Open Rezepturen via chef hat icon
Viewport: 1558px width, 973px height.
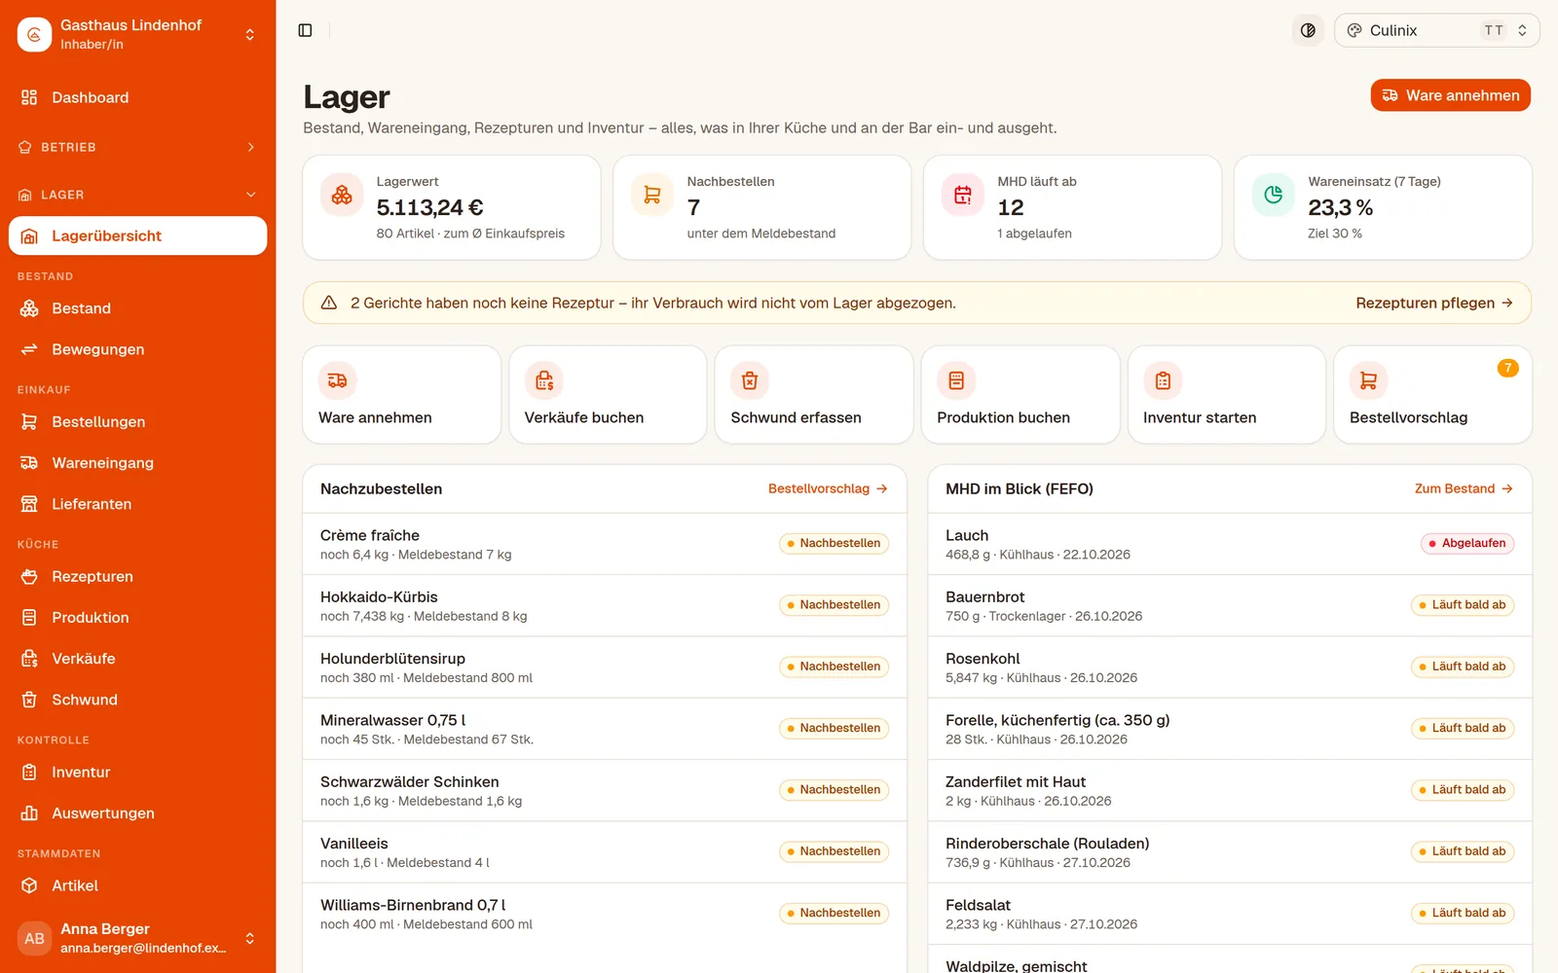(29, 576)
